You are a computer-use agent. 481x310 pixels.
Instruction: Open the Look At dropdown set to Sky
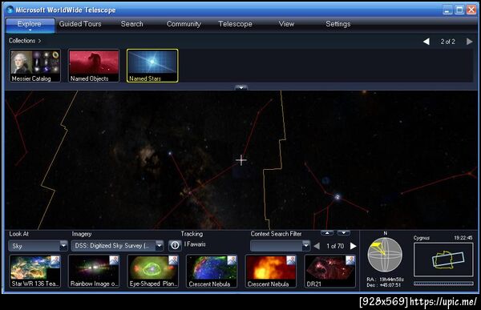pyautogui.click(x=38, y=246)
